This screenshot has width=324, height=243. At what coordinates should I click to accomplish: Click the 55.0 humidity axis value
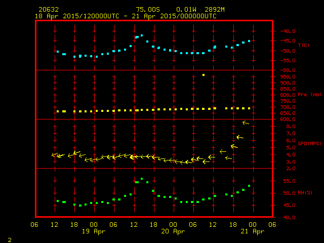[x=289, y=181]
